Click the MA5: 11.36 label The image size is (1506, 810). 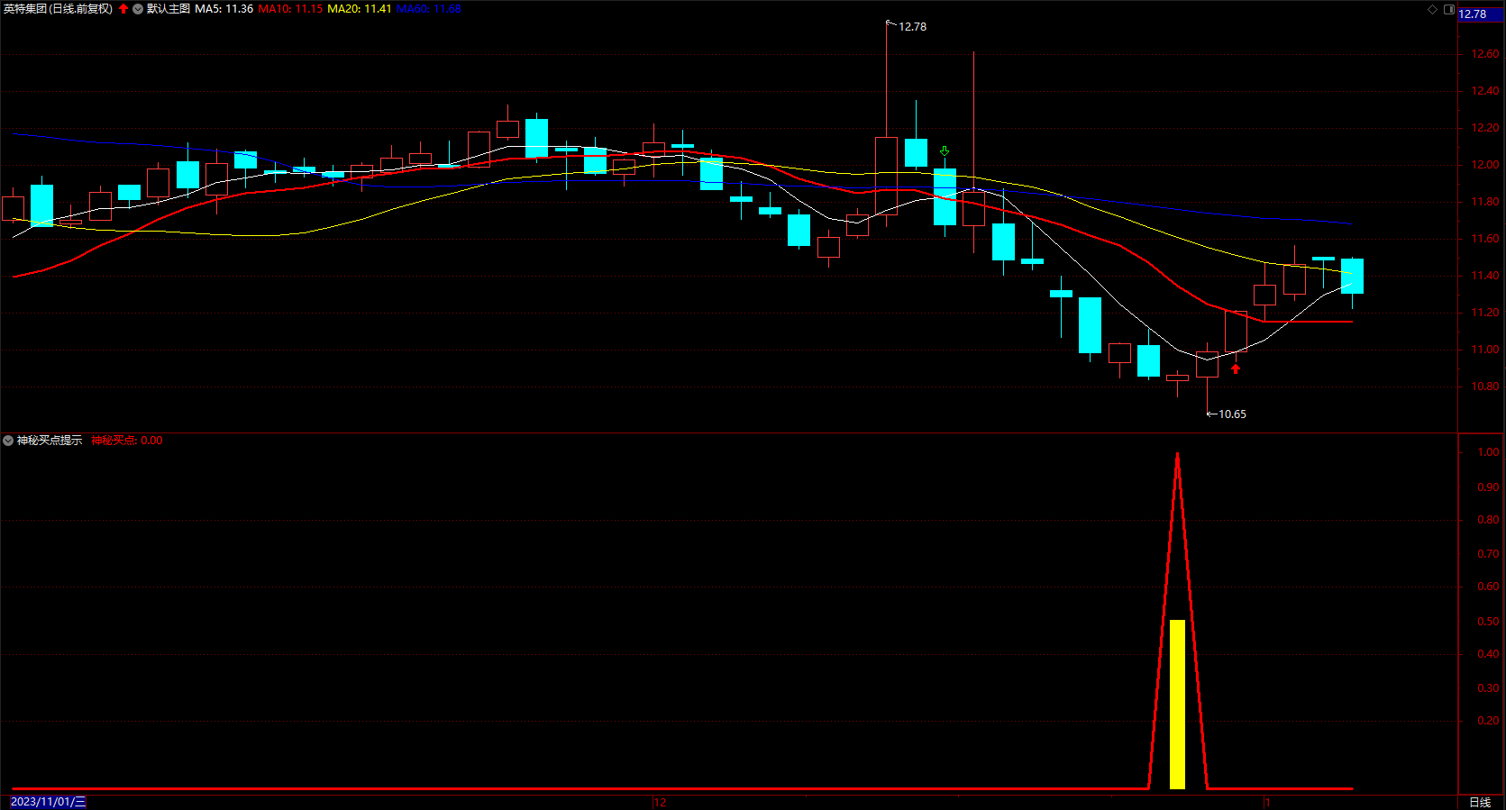(224, 9)
